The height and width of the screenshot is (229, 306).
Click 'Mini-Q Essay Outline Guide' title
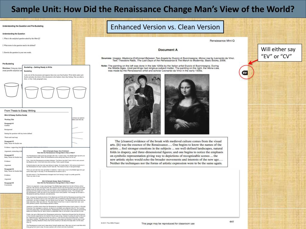tap(16, 115)
